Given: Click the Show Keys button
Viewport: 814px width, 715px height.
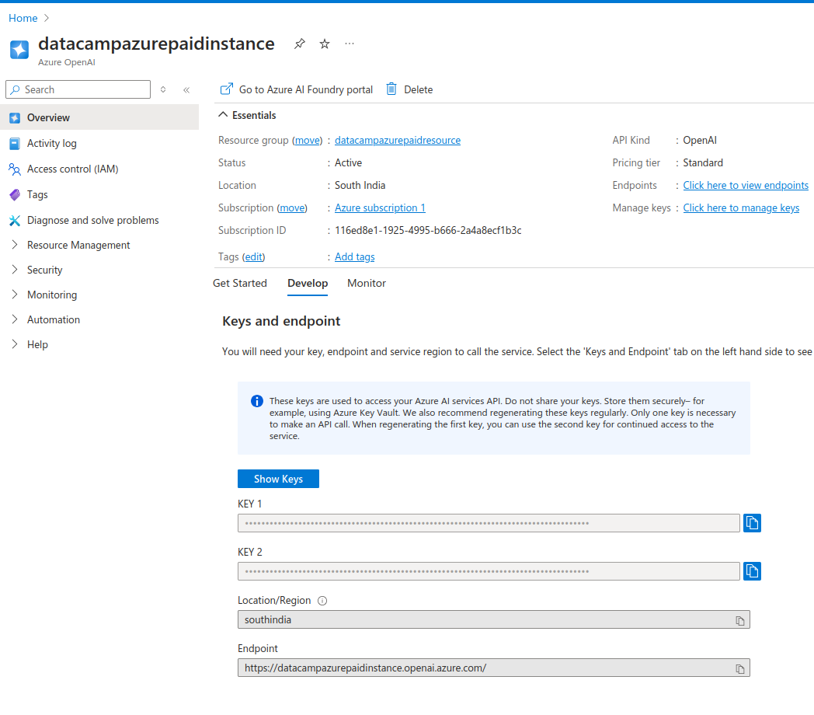Looking at the screenshot, I should point(278,479).
